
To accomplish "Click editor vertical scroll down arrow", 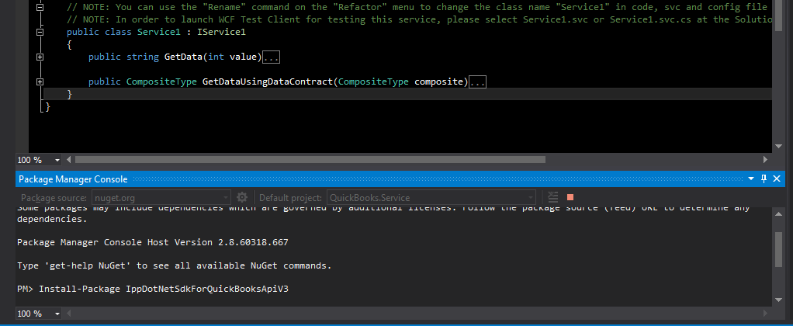I will point(779,146).
